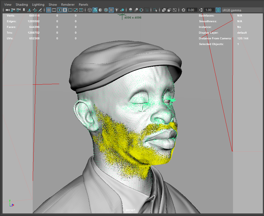Open the Shading menu

pyautogui.click(x=22, y=5)
